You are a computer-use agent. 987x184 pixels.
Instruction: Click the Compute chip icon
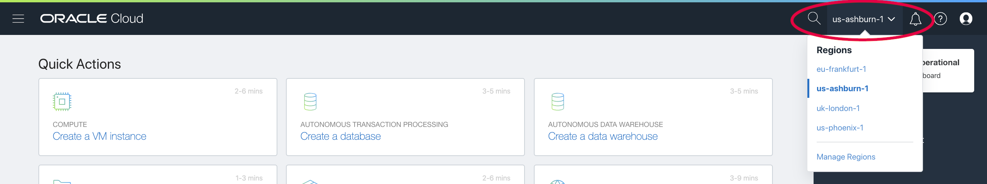[x=62, y=102]
